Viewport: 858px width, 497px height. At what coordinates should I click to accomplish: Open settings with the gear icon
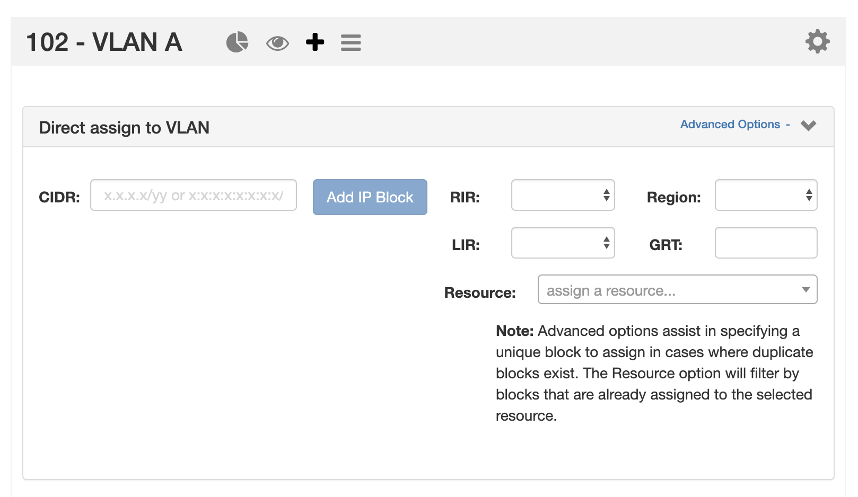(817, 41)
